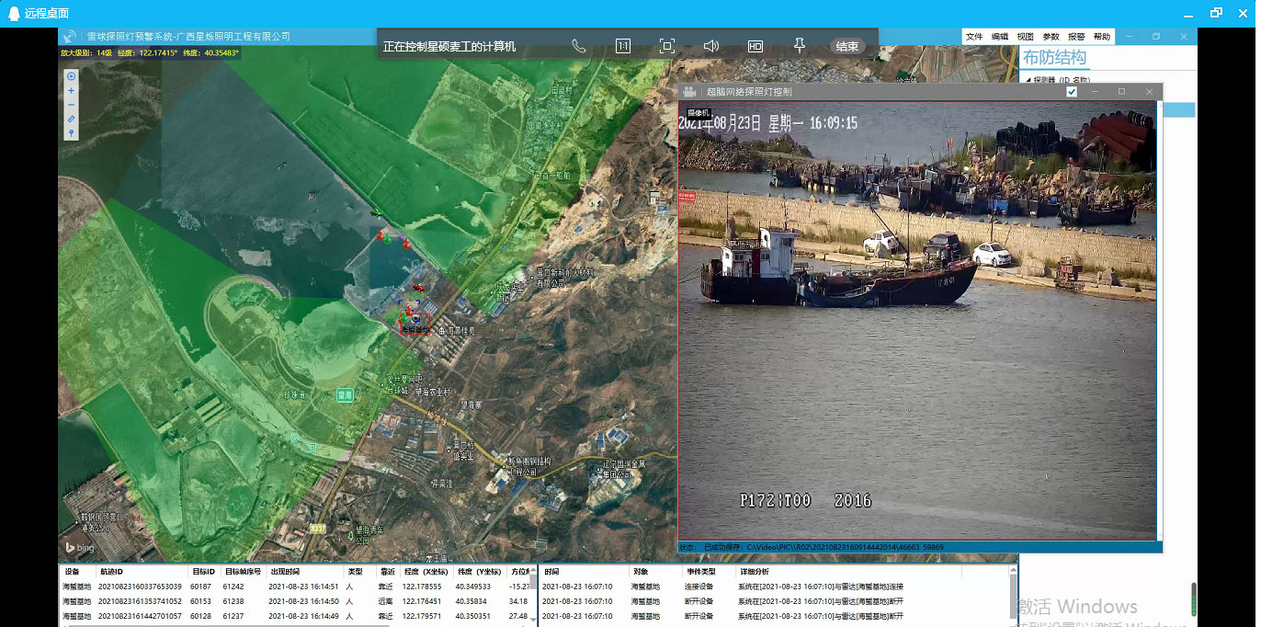Toggle HD quality in remote toolbar
Image resolution: width=1261 pixels, height=627 pixels.
pos(755,46)
